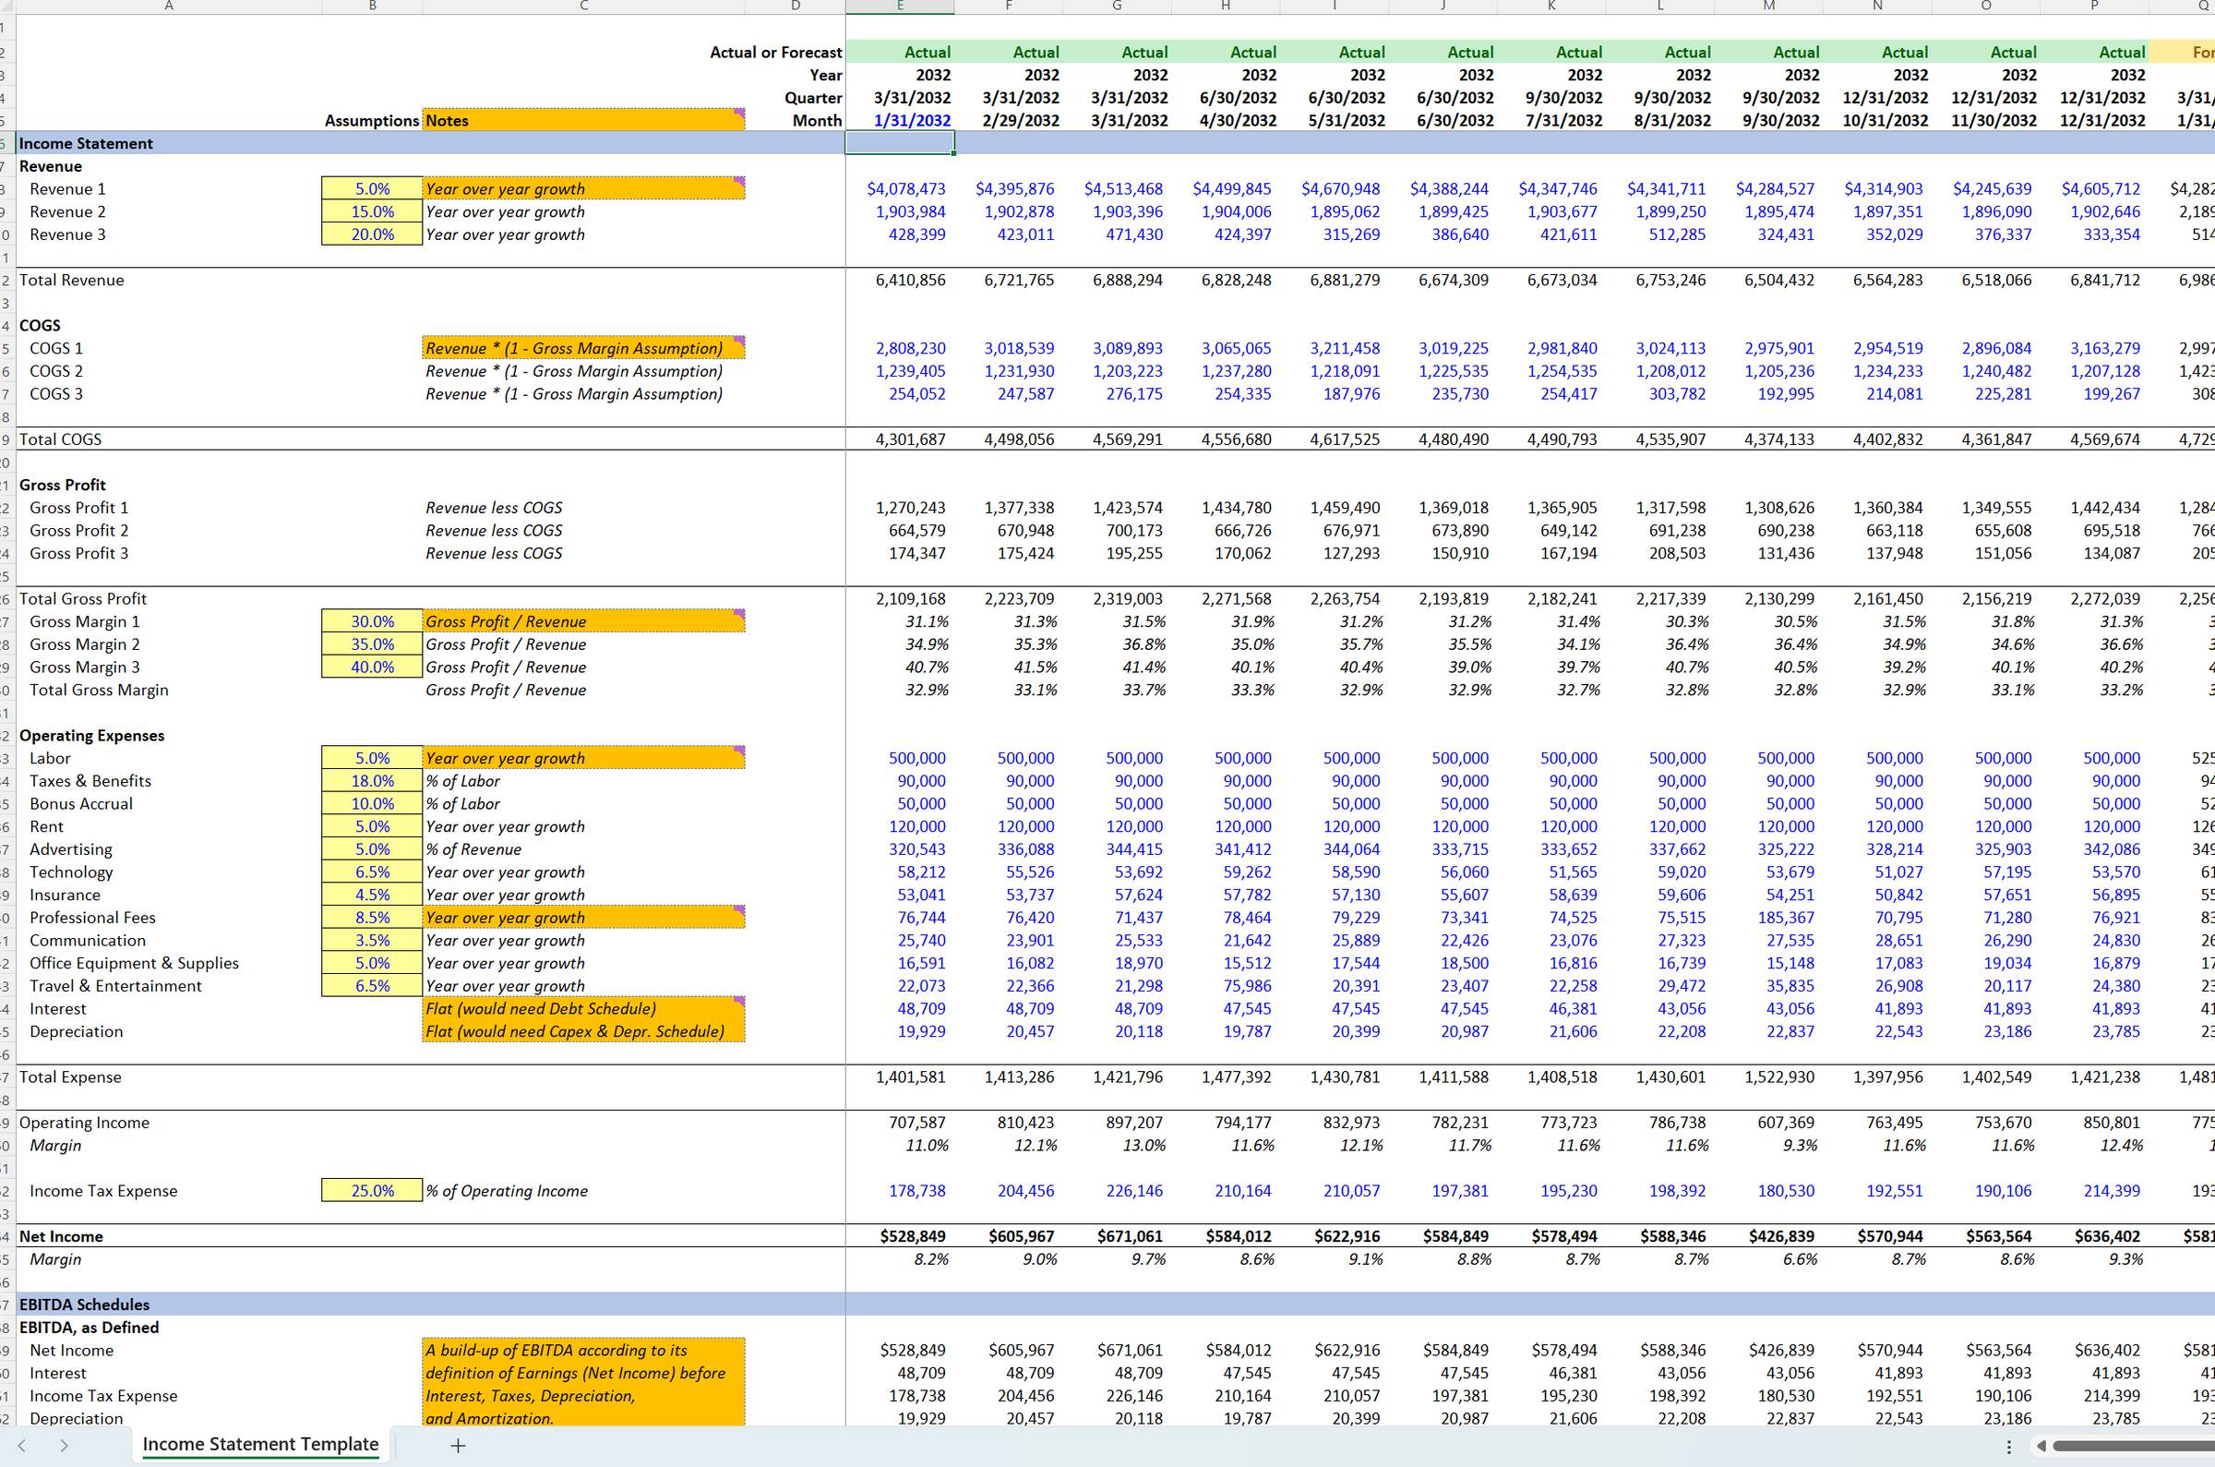Select Professional Fees assumption 8.5%
The width and height of the screenshot is (2215, 1467).
tap(372, 918)
